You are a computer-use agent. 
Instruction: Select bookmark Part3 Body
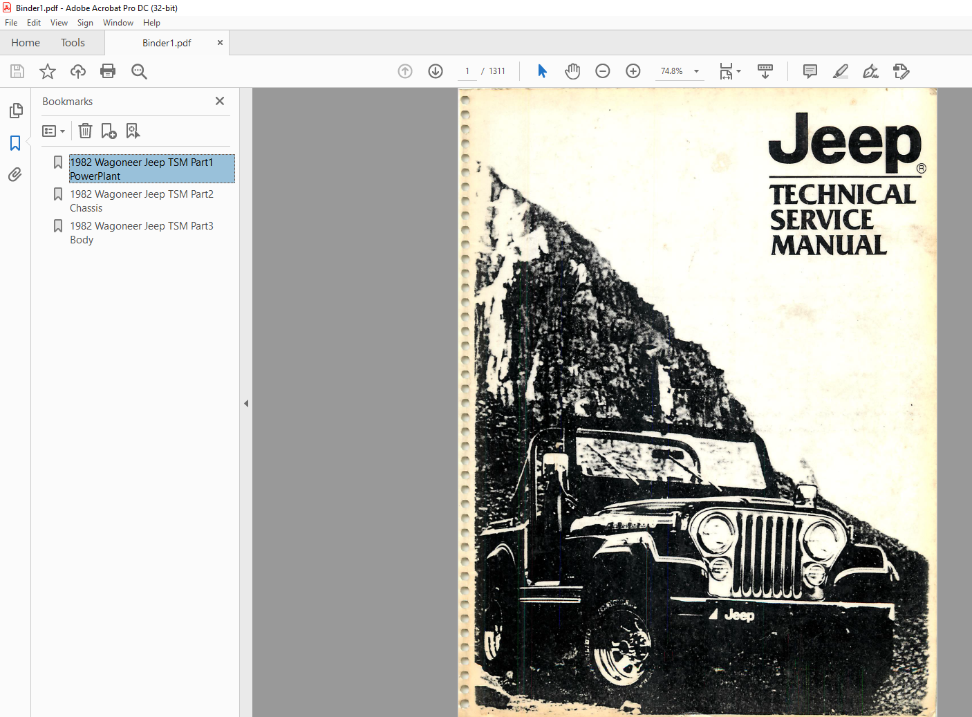coord(142,232)
